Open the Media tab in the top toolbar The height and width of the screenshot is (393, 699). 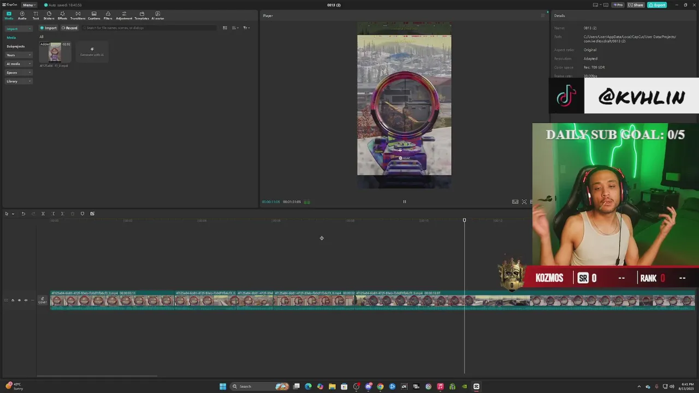coord(9,15)
